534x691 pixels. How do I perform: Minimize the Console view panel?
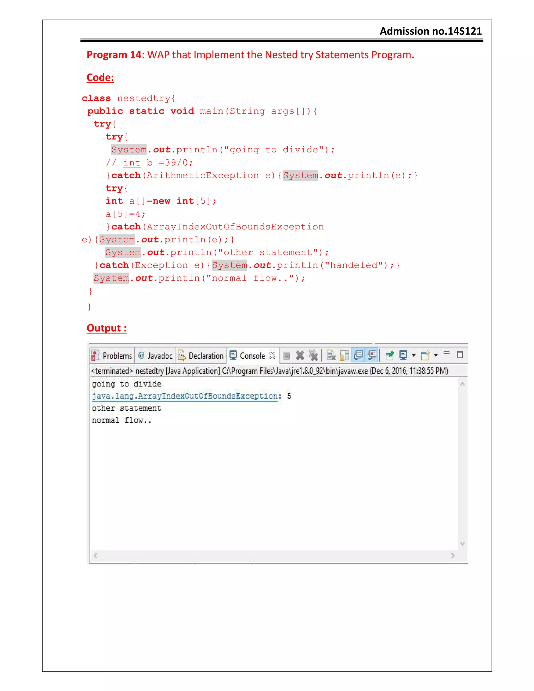pyautogui.click(x=447, y=353)
